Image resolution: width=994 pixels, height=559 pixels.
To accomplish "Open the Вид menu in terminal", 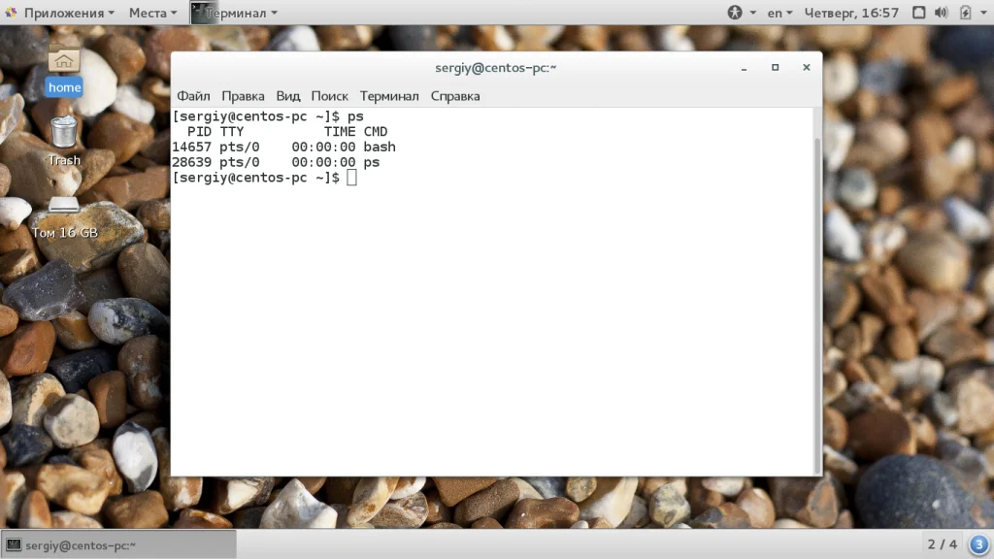I will [287, 96].
